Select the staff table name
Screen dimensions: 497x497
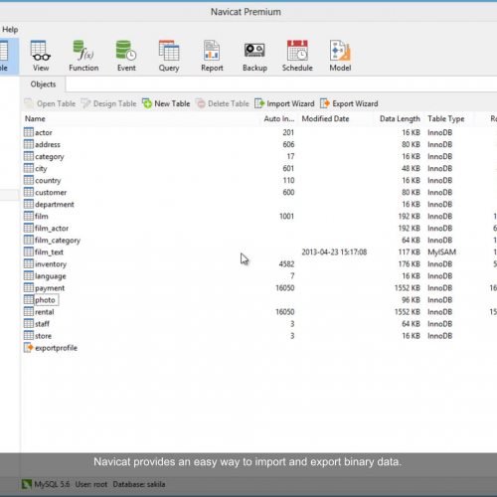click(x=42, y=324)
